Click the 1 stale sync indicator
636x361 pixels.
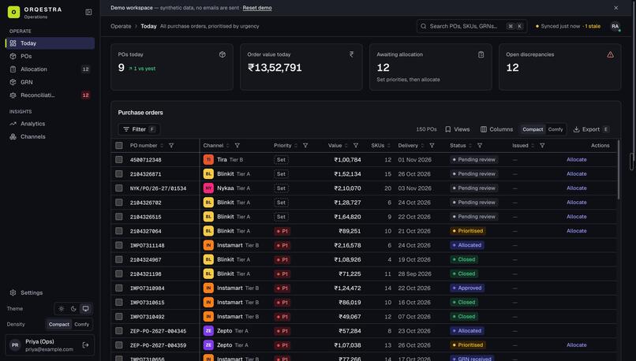point(593,26)
